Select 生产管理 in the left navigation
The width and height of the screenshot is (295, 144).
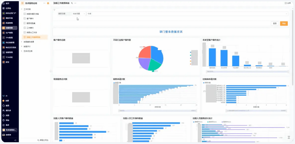tap(9, 33)
